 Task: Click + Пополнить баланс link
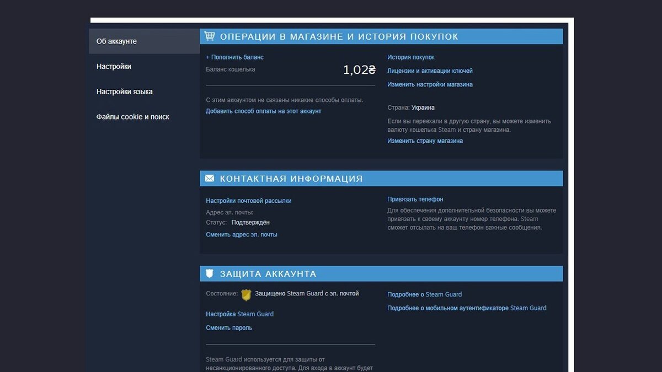coord(234,57)
